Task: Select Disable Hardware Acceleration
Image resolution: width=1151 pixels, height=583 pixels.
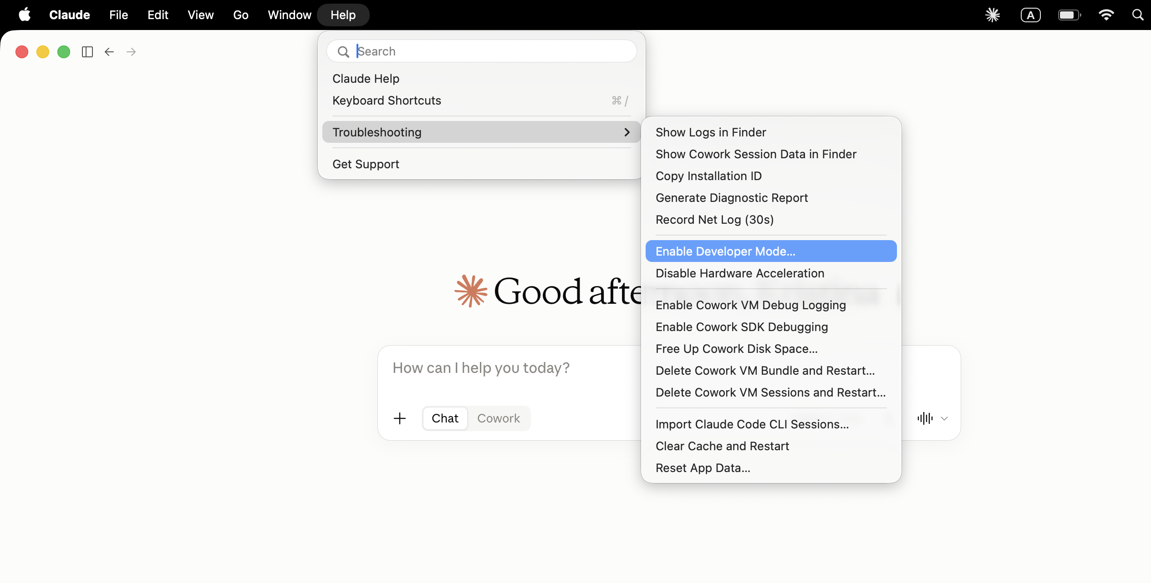Action: point(771,273)
